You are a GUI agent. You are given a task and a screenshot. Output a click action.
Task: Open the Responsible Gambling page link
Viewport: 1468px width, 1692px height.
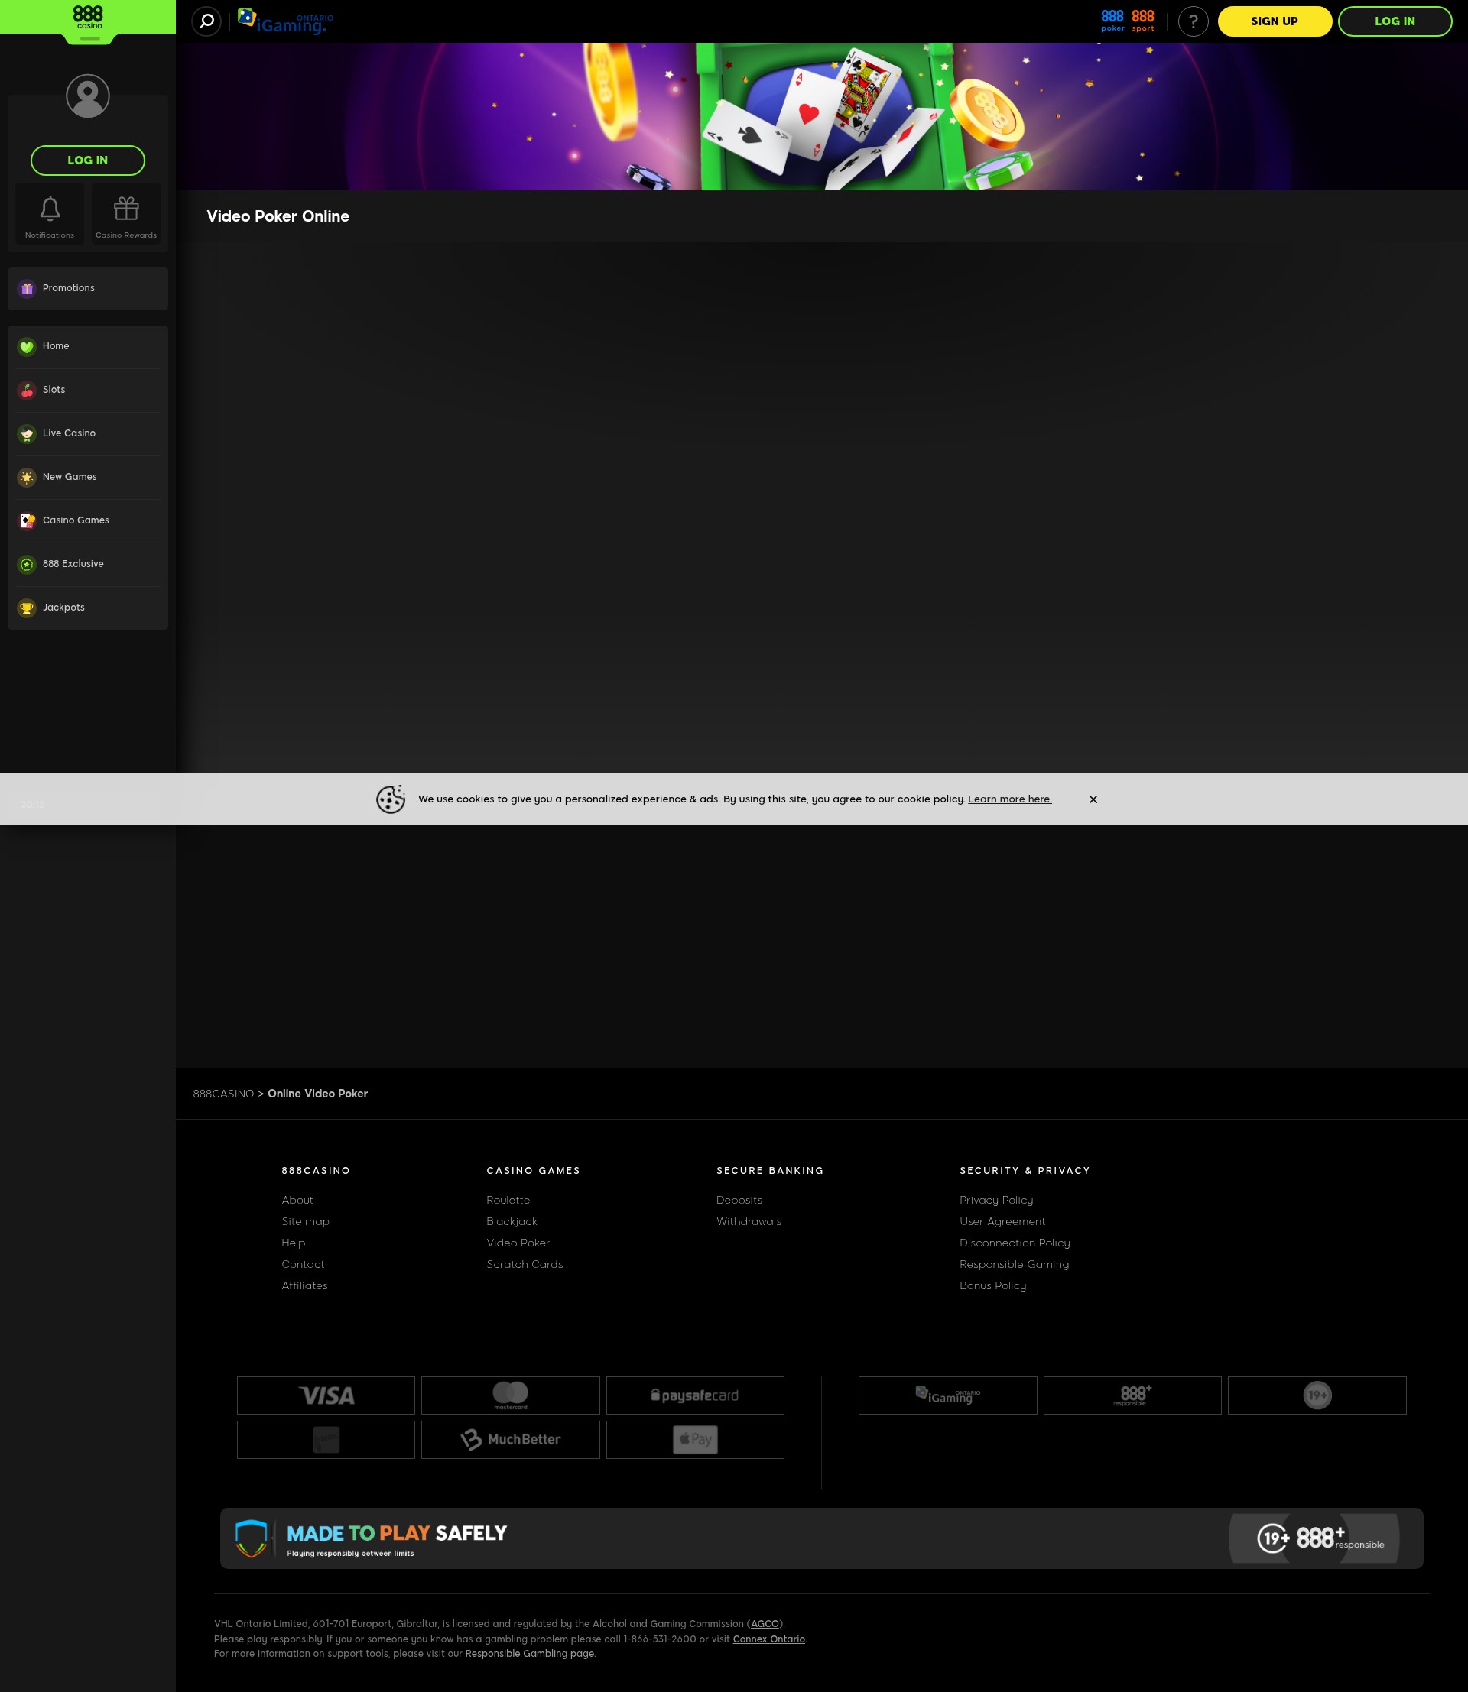click(x=529, y=1654)
